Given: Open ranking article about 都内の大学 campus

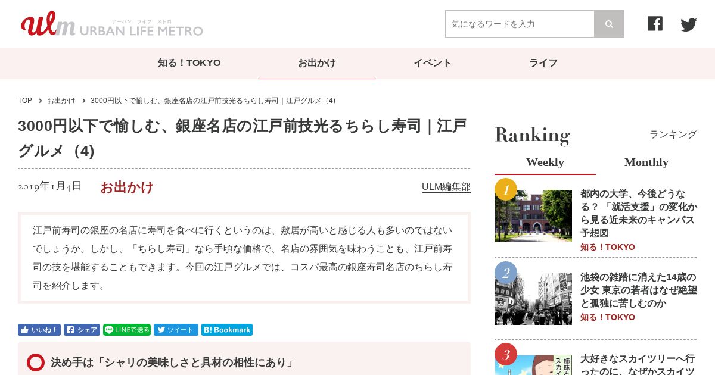Looking at the screenshot, I should (638, 213).
